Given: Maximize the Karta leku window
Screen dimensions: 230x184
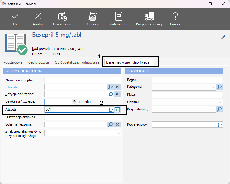Looking at the screenshot, I should coord(210,4).
